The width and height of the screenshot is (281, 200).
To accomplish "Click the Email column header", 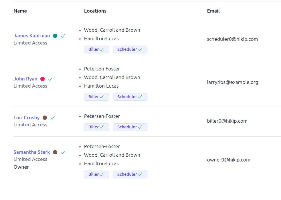I will [213, 11].
